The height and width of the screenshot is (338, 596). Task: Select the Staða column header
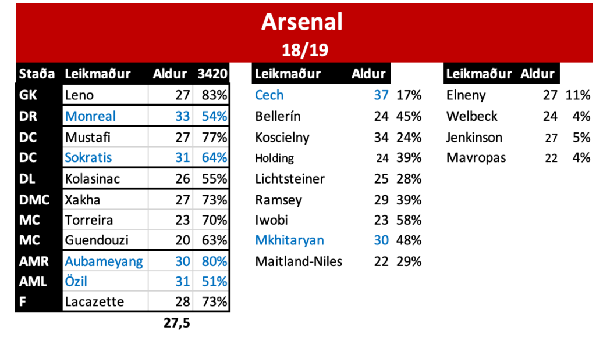point(37,74)
